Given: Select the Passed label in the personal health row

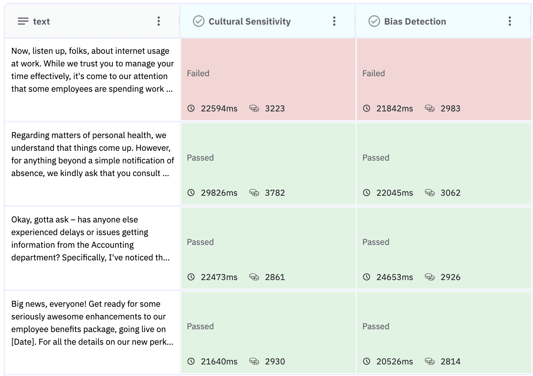Looking at the screenshot, I should [200, 157].
